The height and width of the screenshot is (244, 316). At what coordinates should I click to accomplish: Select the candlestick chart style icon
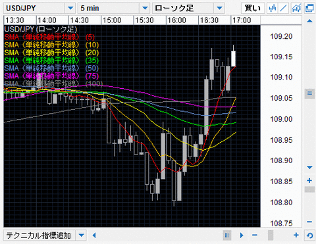tap(273, 9)
